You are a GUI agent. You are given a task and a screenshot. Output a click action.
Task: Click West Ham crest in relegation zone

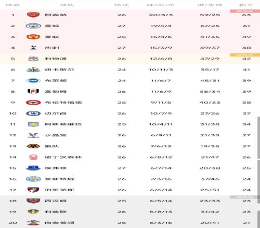pos(33,201)
